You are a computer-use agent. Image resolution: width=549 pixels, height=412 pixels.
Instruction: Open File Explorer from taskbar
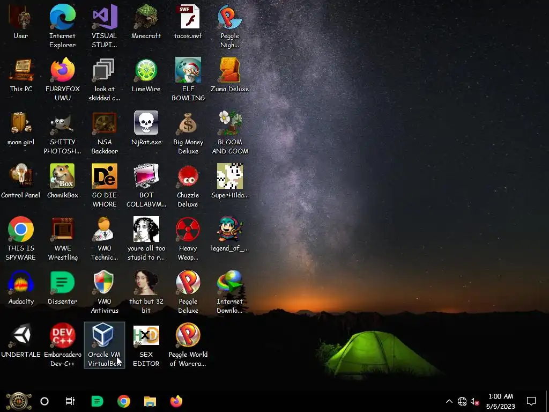coord(150,401)
